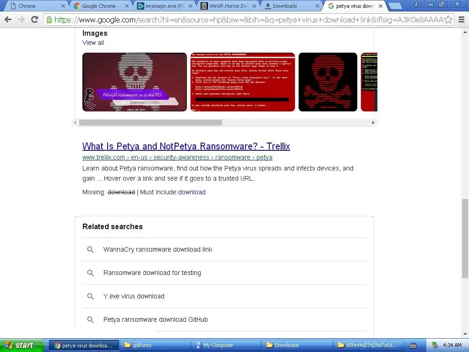Click the 4:34 AM system clock
The image size is (469, 352).
(452, 346)
